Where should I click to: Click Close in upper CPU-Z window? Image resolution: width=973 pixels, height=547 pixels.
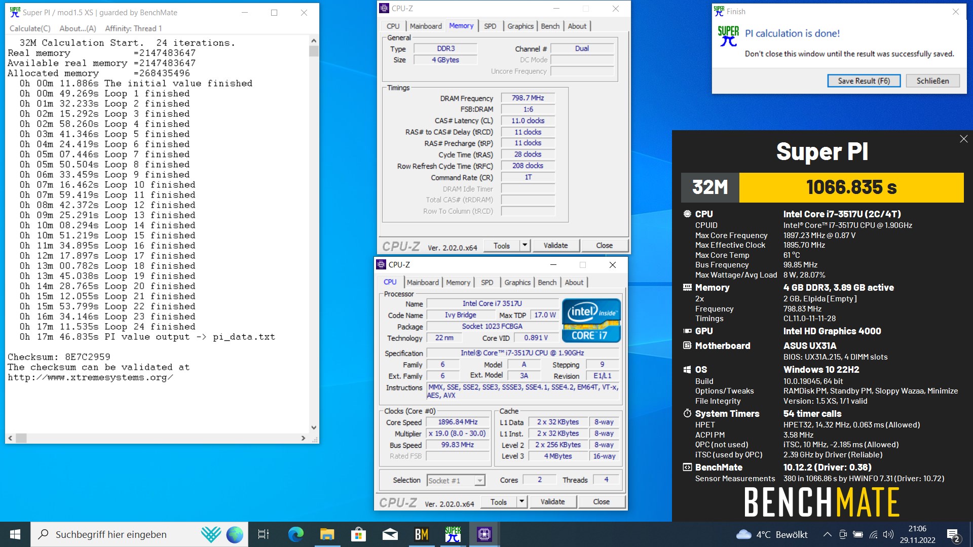pos(605,246)
